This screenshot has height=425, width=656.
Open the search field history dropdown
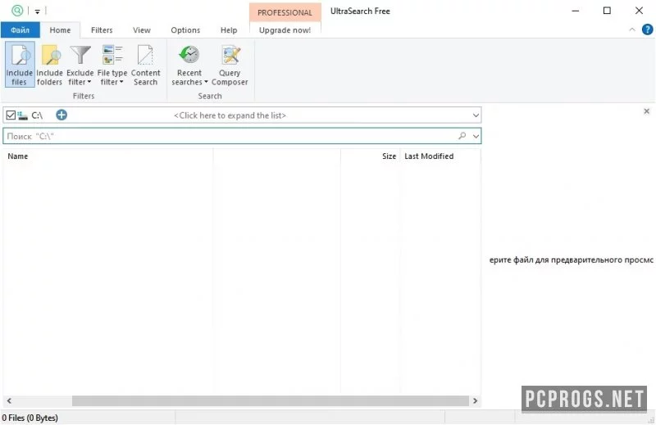[476, 136]
